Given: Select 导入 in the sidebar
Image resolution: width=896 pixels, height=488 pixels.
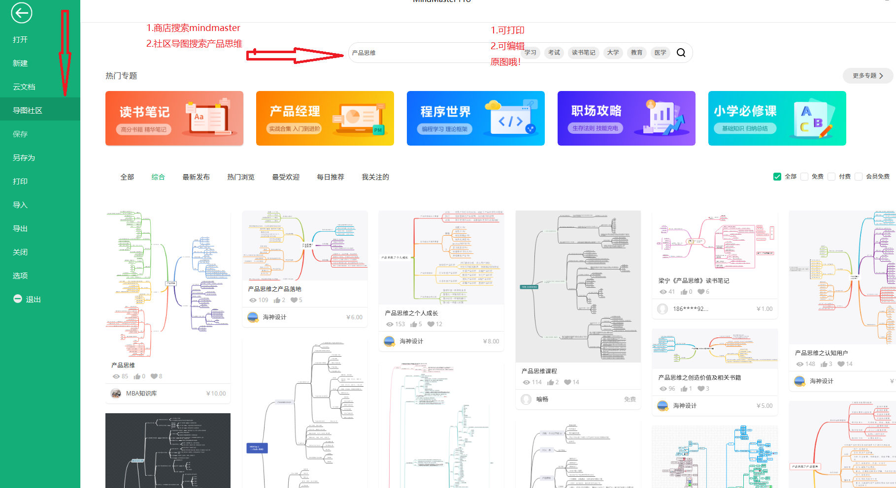Looking at the screenshot, I should coord(40,205).
